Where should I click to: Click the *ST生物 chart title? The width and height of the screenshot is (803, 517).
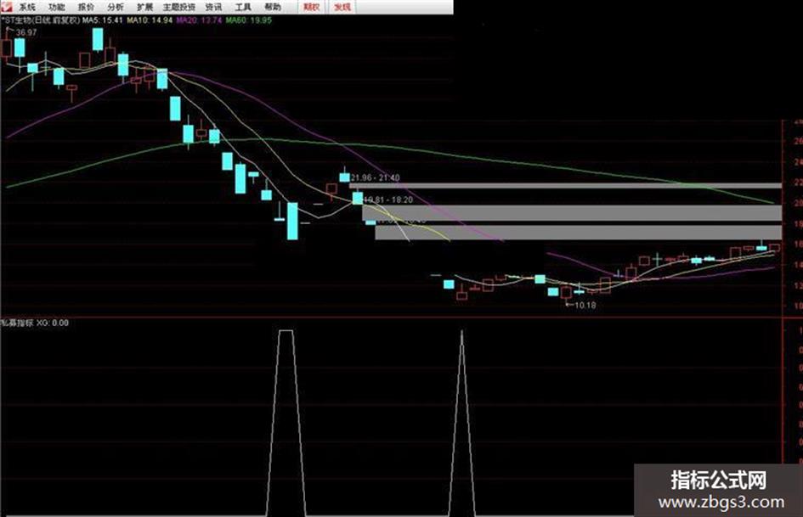point(41,20)
